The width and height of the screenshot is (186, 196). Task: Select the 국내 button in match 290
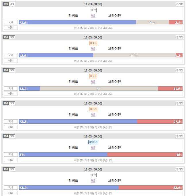[11, 22]
